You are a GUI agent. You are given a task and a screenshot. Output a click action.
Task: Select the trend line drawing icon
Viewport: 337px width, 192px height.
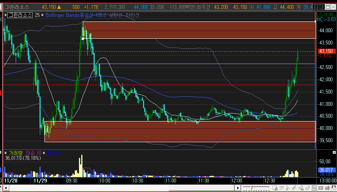(294, 188)
